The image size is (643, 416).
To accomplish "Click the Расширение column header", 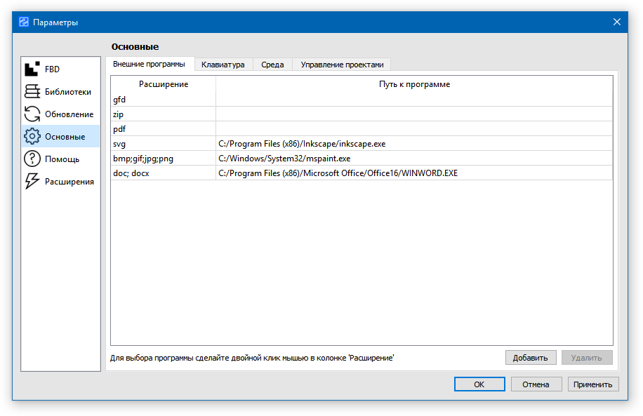I will [x=163, y=84].
